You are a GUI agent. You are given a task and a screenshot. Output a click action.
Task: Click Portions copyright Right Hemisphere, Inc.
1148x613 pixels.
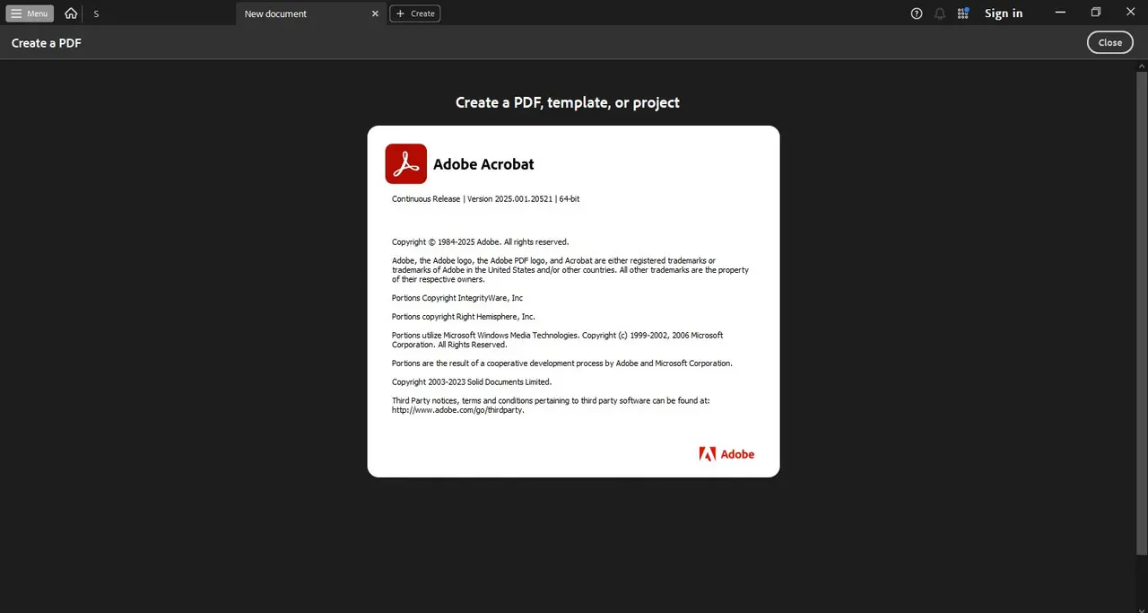click(x=464, y=317)
